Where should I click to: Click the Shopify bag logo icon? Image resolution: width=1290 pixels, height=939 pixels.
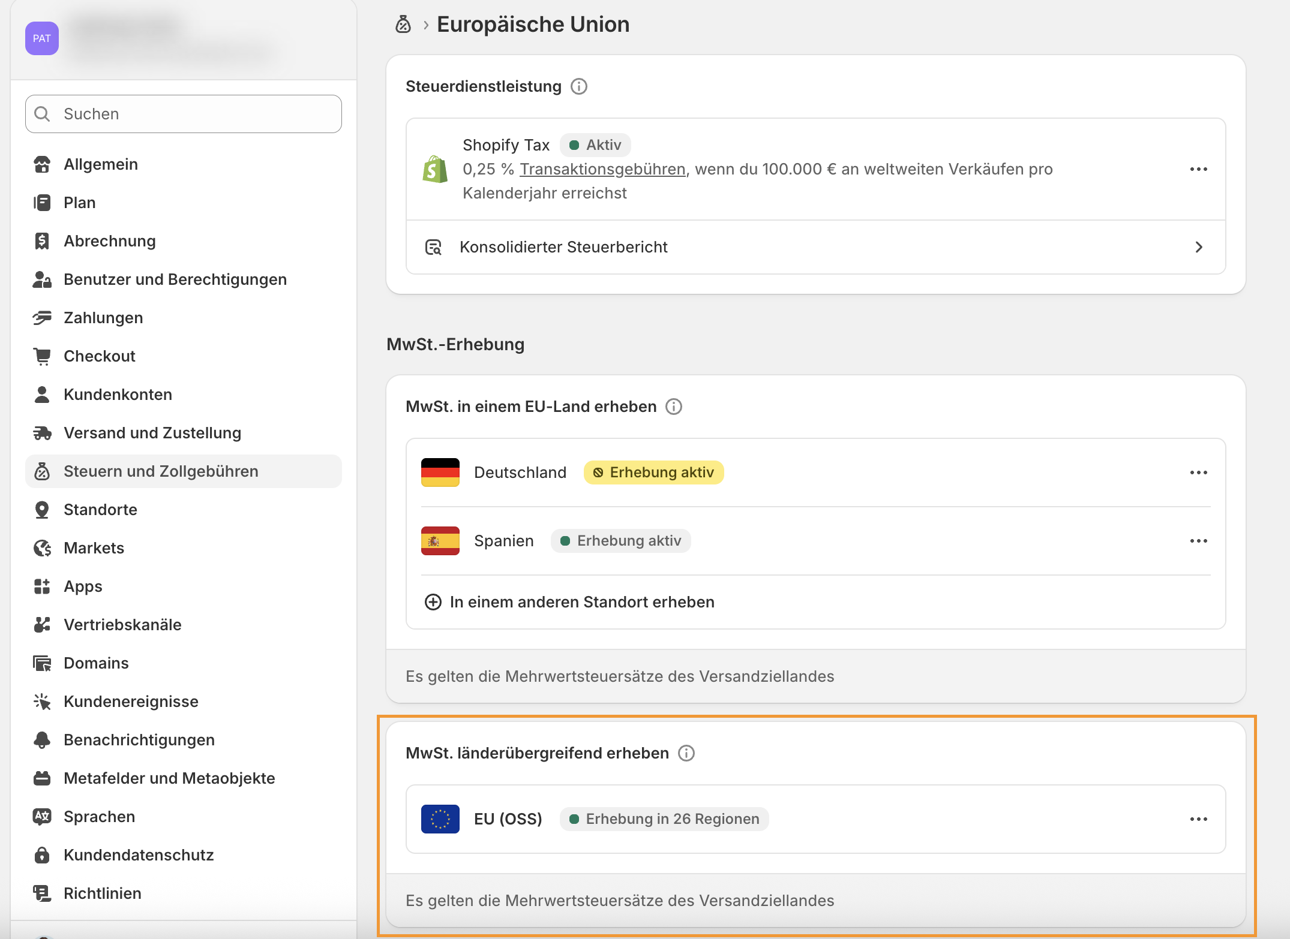tap(435, 169)
